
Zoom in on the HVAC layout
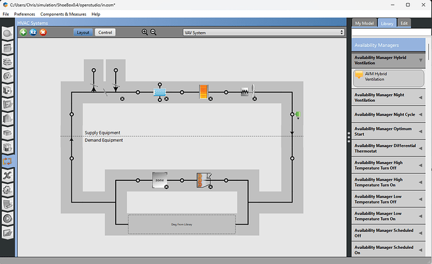pyautogui.click(x=145, y=32)
